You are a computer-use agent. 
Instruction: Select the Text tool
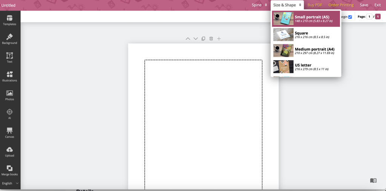coord(9,58)
